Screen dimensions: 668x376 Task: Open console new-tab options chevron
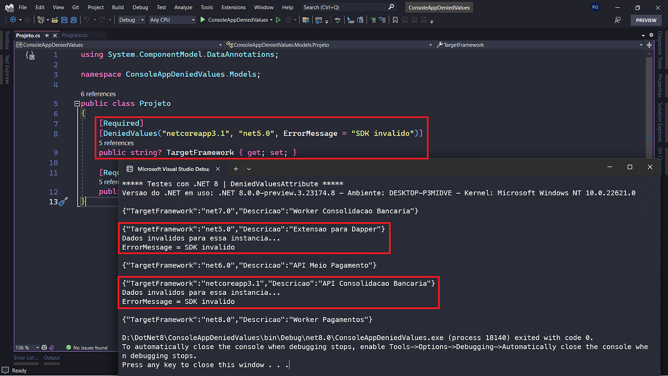point(249,169)
